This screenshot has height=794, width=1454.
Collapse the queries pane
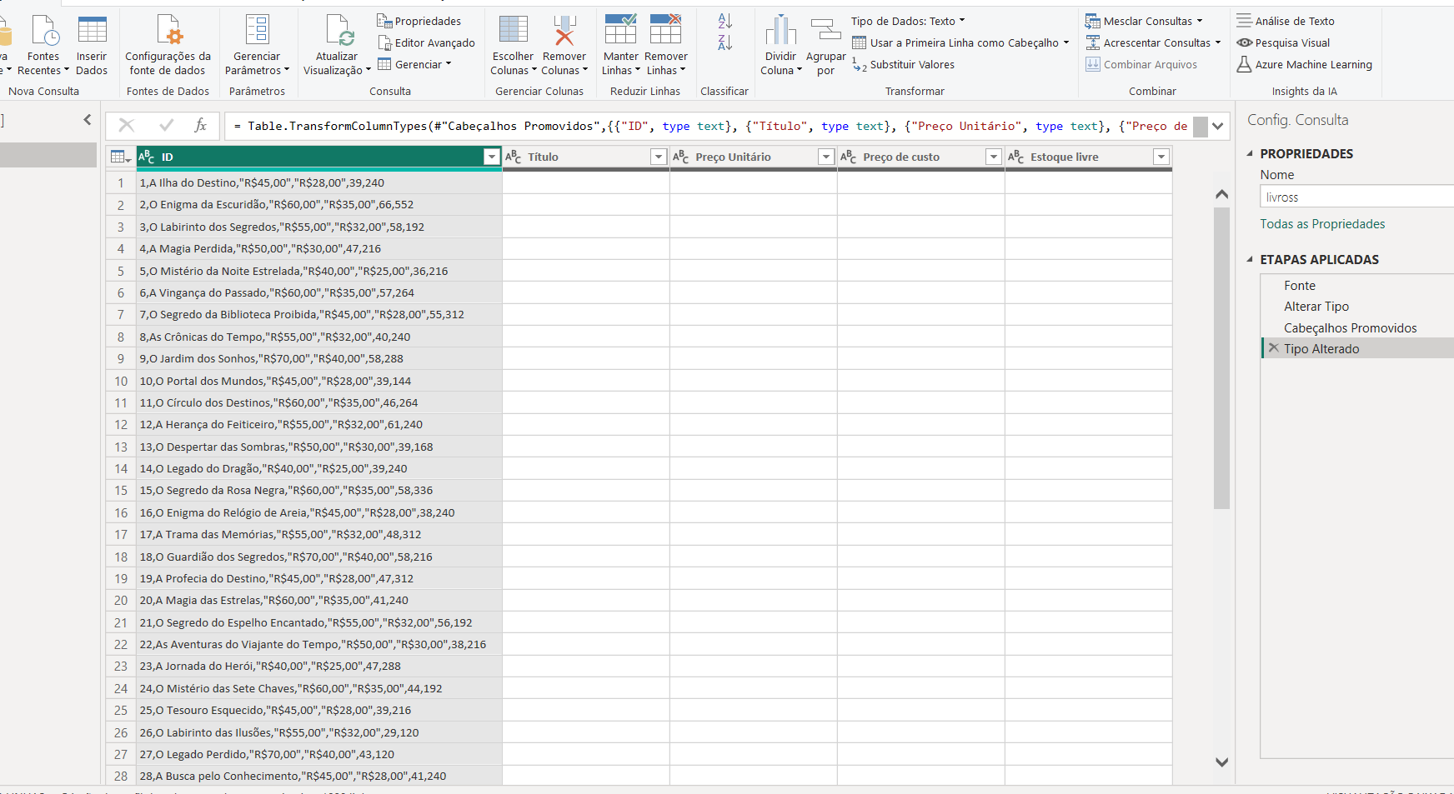coord(88,120)
